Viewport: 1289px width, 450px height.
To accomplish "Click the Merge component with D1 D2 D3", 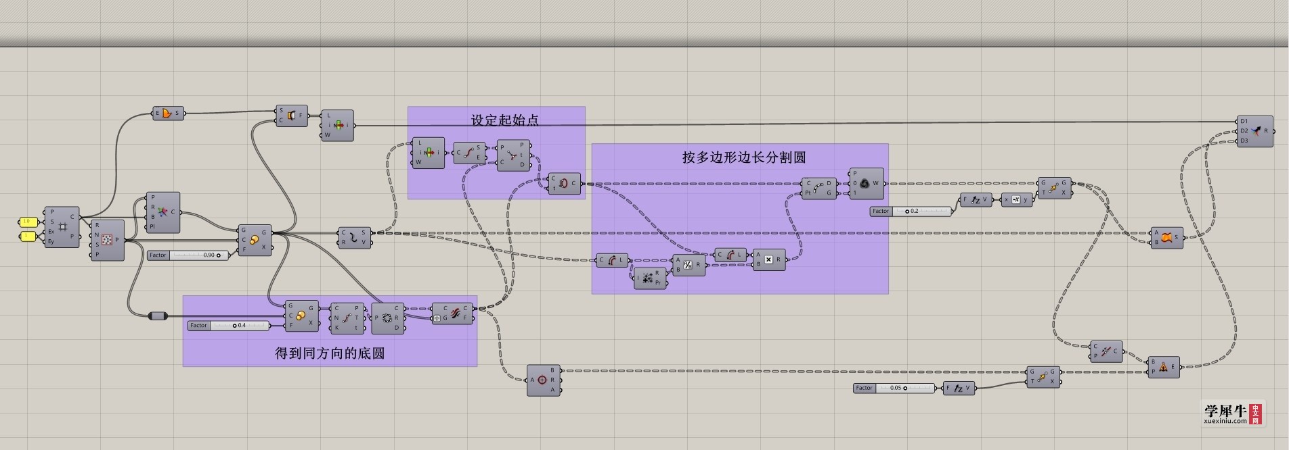I will coord(1256,131).
